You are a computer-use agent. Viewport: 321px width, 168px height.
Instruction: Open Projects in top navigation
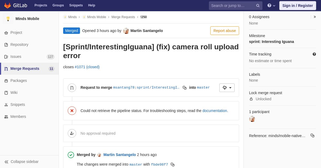41,5
